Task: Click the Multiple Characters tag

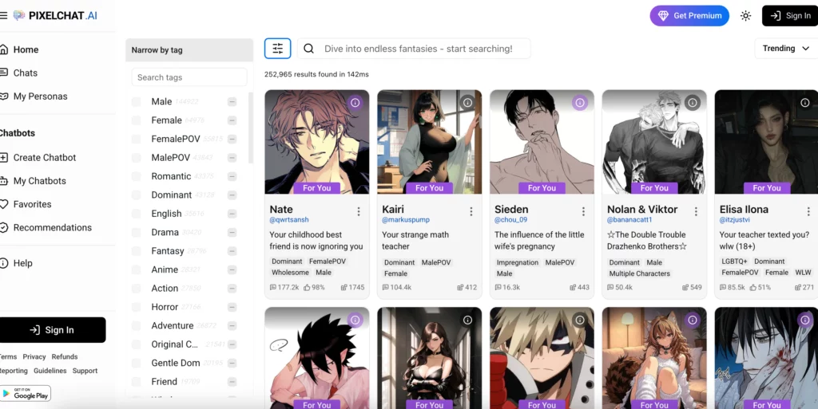Action: (x=640, y=273)
